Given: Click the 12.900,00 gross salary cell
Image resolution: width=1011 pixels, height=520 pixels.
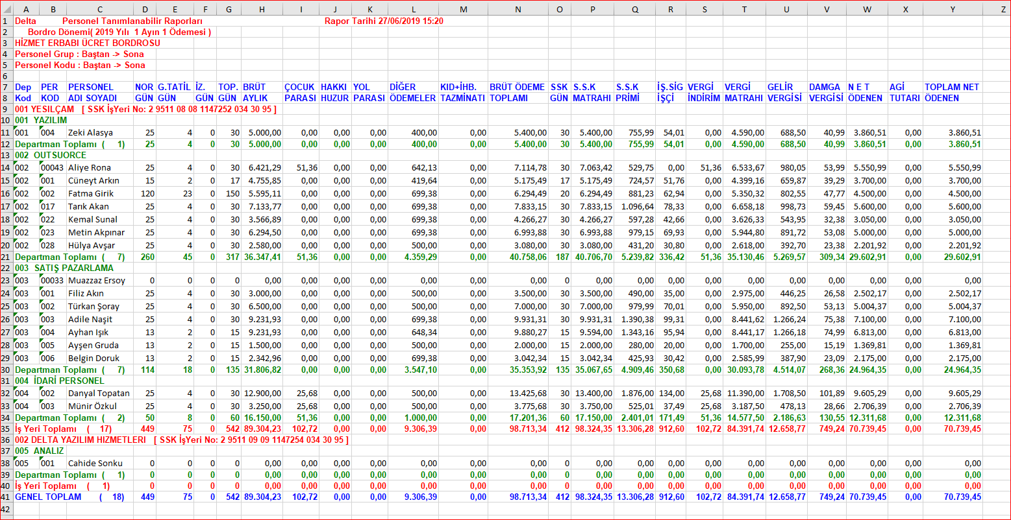Looking at the screenshot, I should [x=262, y=393].
